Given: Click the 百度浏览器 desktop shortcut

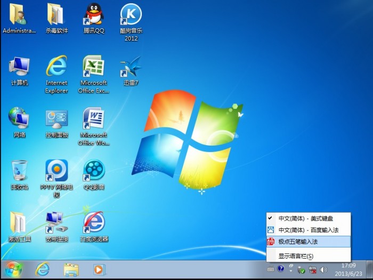Looking at the screenshot, I should click(x=94, y=223).
